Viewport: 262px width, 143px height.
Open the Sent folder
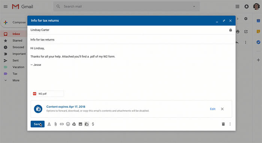pos(15,61)
